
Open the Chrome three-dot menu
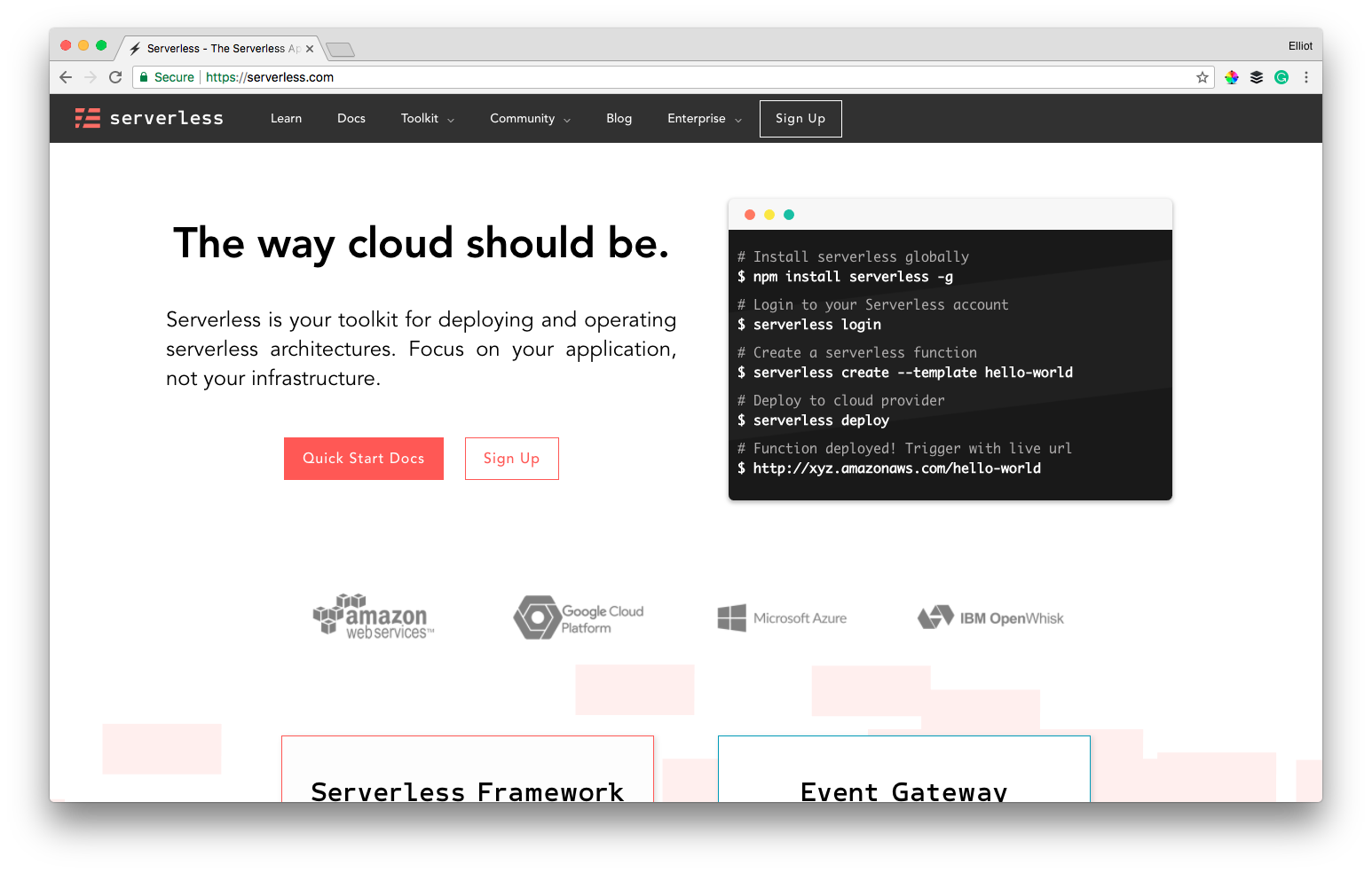coord(1306,77)
